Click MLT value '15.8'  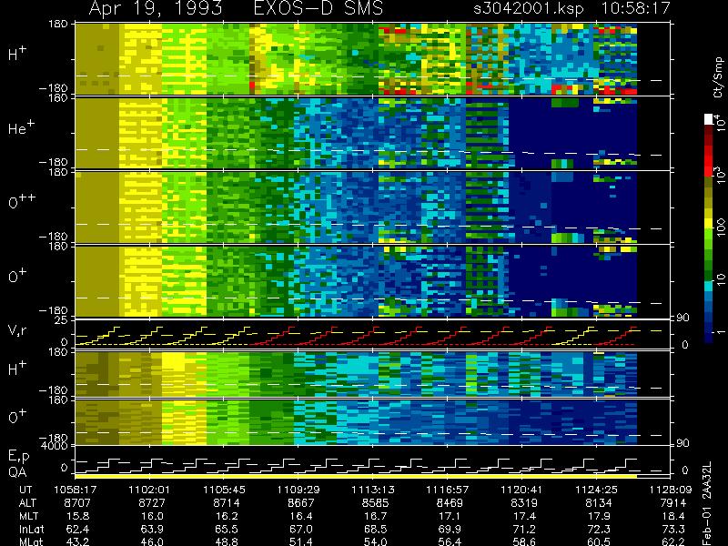[x=77, y=516]
